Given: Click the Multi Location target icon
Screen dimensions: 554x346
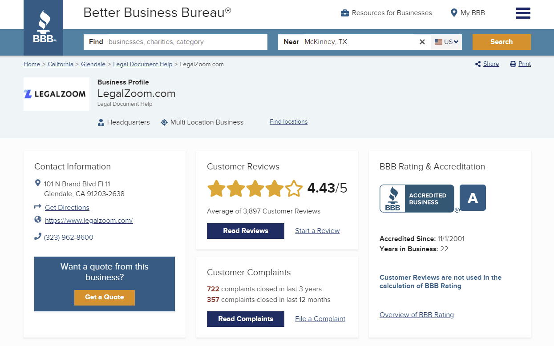Looking at the screenshot, I should [164, 122].
